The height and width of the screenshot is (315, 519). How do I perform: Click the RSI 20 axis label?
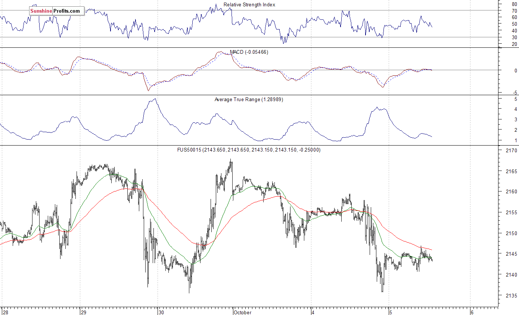(x=515, y=44)
